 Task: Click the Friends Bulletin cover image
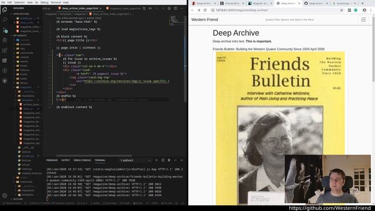coord(280,128)
